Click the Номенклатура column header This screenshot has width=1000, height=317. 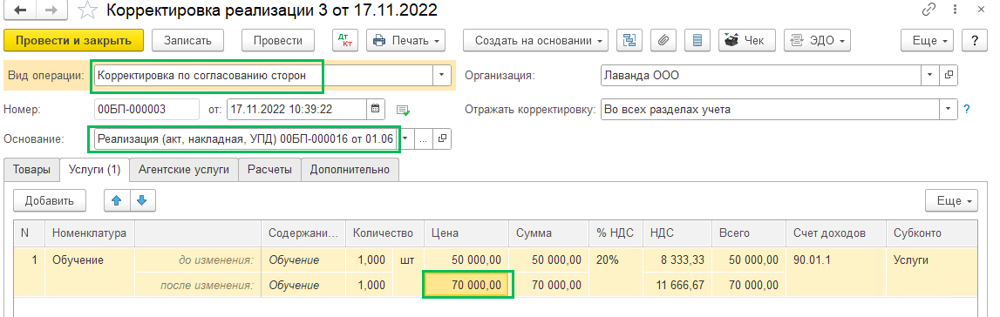[x=90, y=233]
